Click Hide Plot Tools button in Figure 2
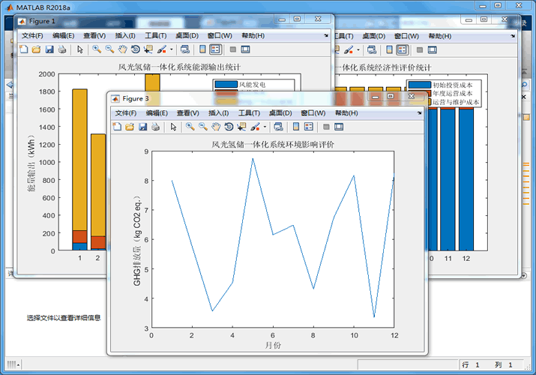The image size is (536, 375). coord(420,49)
